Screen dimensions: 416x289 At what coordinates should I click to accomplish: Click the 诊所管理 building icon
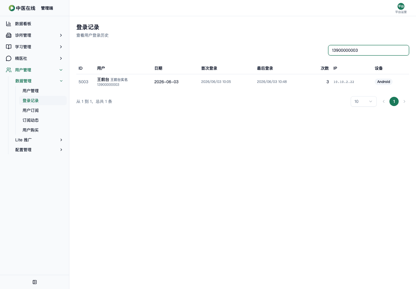[x=9, y=35]
